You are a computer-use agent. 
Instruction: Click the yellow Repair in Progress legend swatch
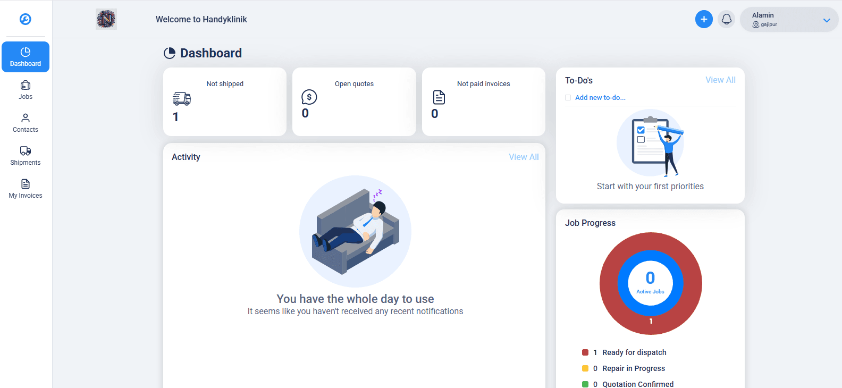(x=585, y=368)
